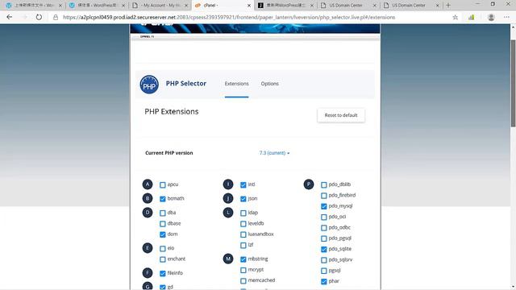Enable the leveldb extension checkbox
Viewport: 516px width, 290px height.
[243, 224]
